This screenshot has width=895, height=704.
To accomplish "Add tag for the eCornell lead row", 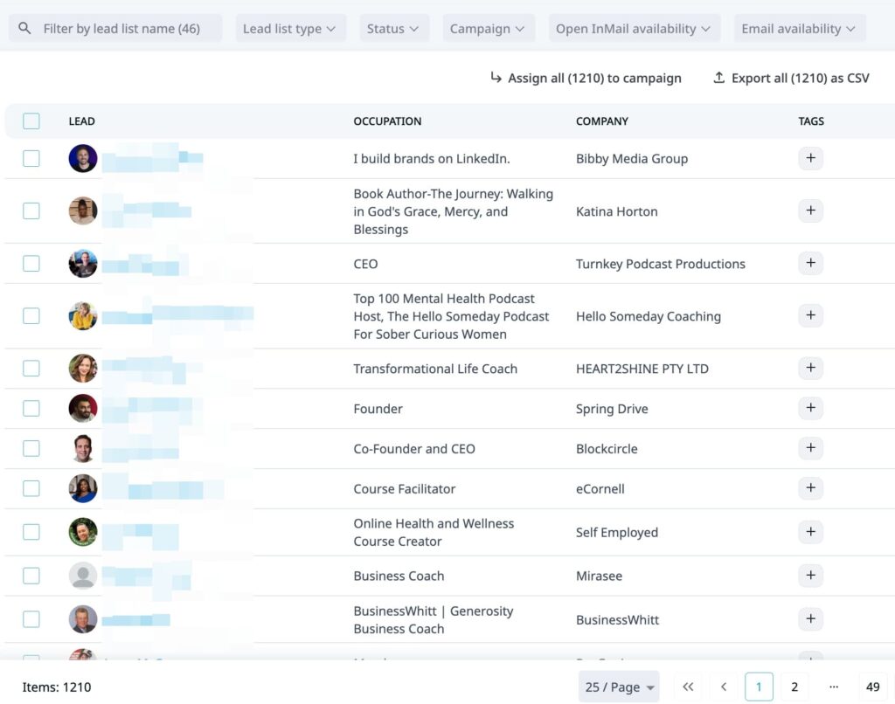I will (810, 488).
